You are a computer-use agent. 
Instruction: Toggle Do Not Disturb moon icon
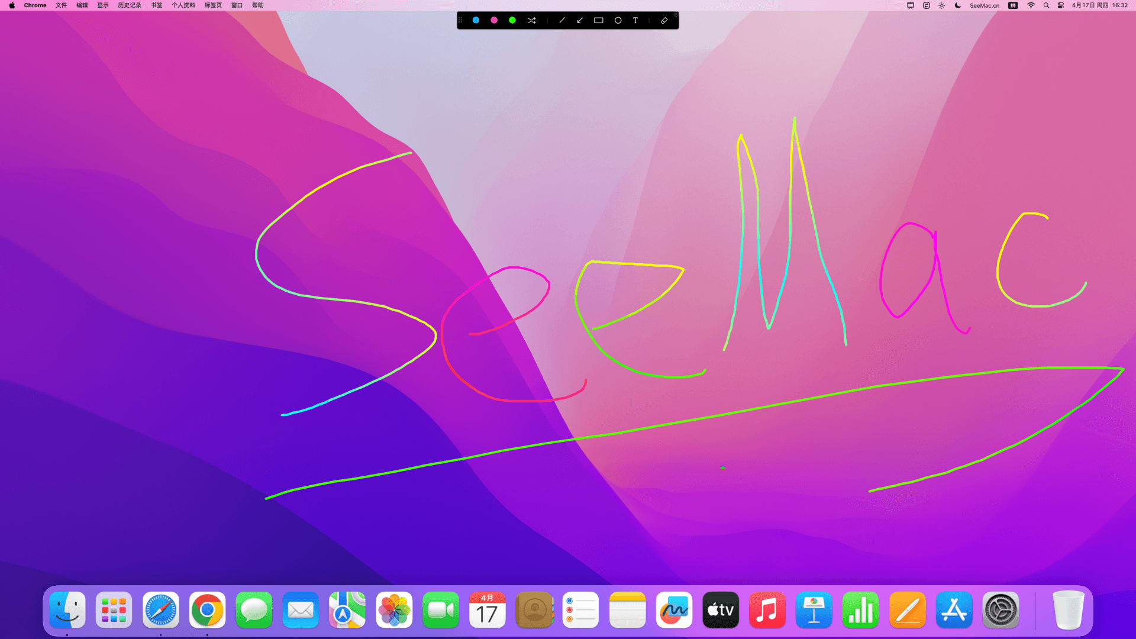coord(958,5)
